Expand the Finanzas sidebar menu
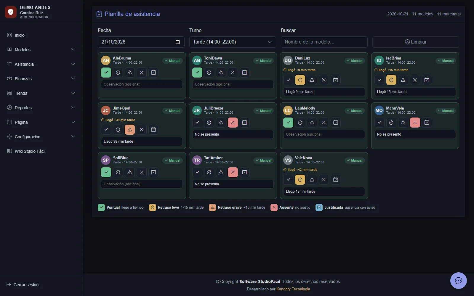This screenshot has width=474, height=296. [41, 79]
